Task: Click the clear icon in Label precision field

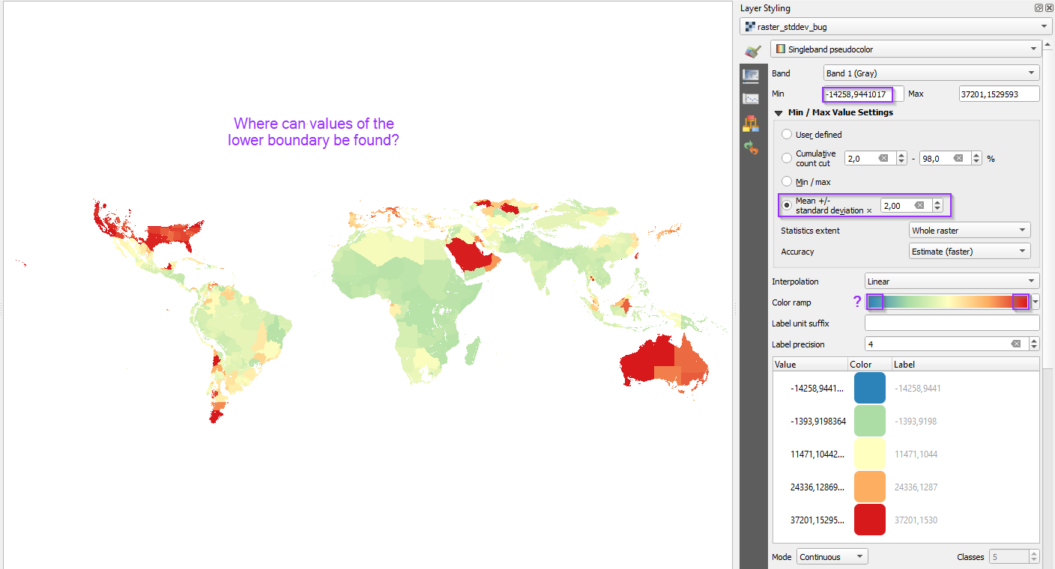Action: 1016,343
